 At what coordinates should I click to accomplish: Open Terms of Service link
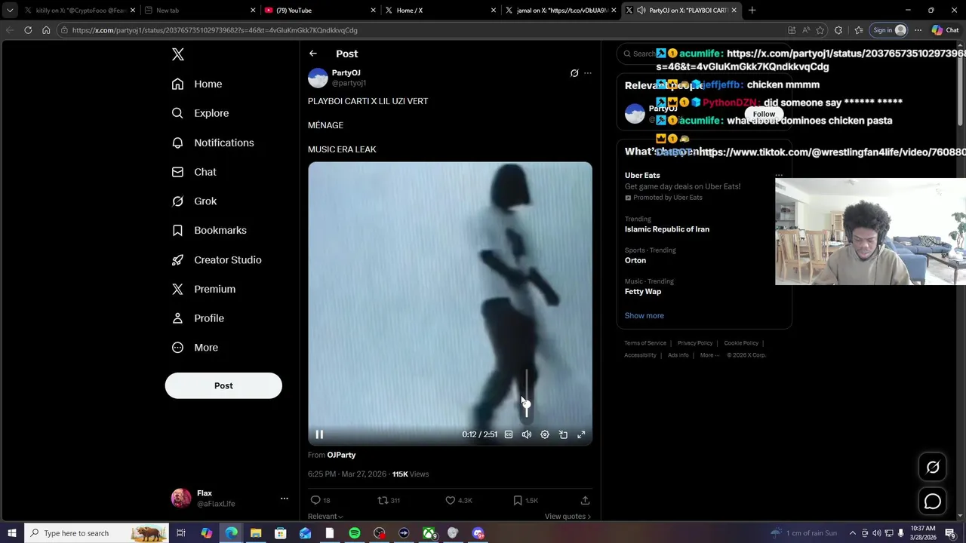click(645, 343)
